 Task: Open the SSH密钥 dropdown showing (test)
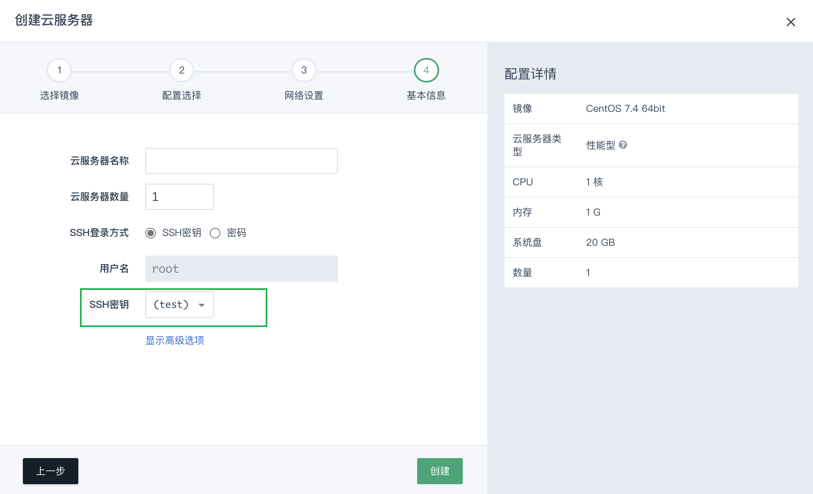click(179, 305)
